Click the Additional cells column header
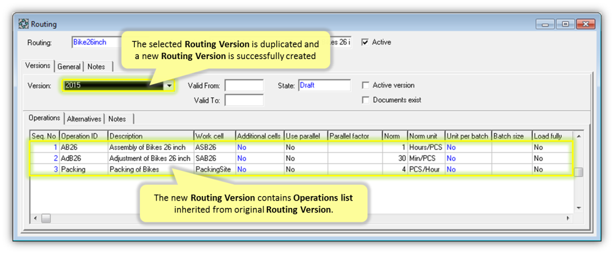The width and height of the screenshot is (614, 254). (259, 136)
